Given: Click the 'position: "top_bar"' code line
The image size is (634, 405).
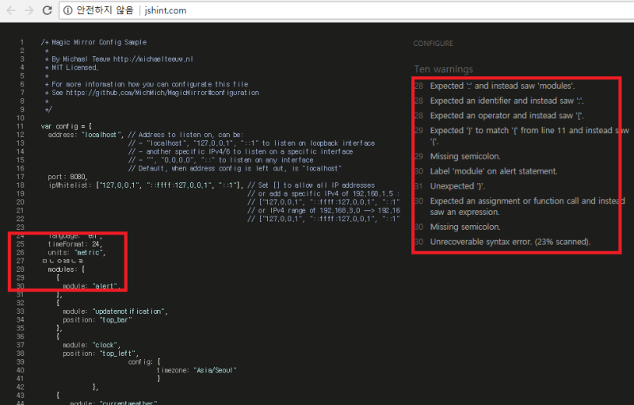Looking at the screenshot, I should 97,319.
